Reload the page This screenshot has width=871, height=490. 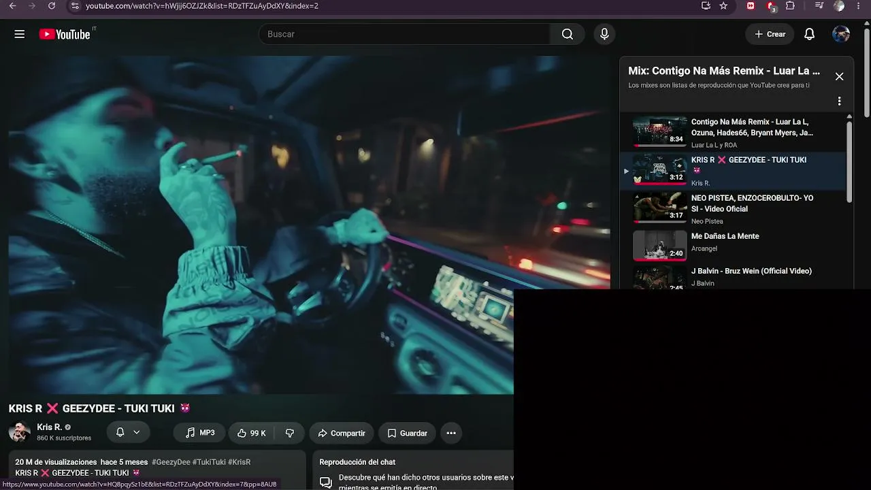(52, 6)
